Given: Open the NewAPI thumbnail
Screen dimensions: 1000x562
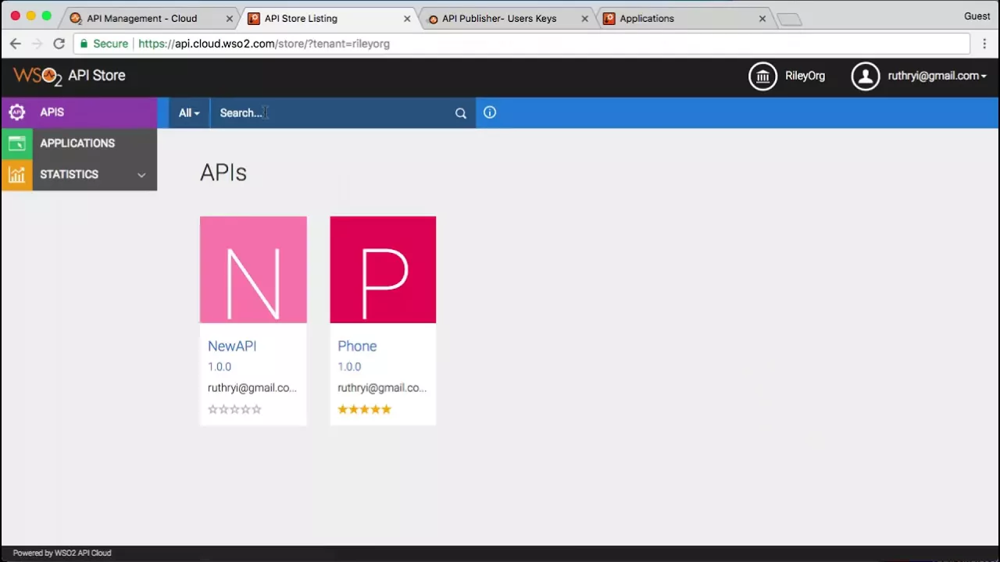Looking at the screenshot, I should pyautogui.click(x=253, y=269).
